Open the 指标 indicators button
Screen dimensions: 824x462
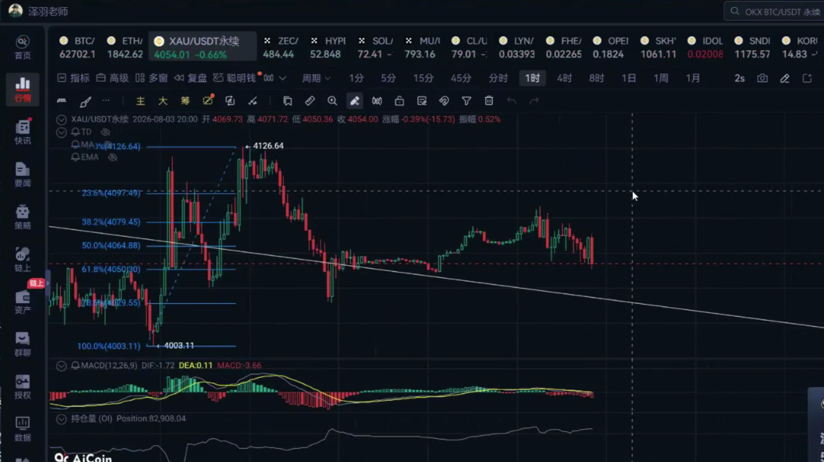73,78
